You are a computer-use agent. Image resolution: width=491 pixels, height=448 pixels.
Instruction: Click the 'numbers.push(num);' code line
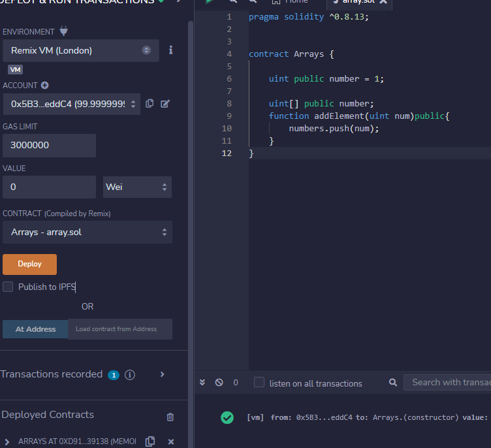tap(334, 129)
